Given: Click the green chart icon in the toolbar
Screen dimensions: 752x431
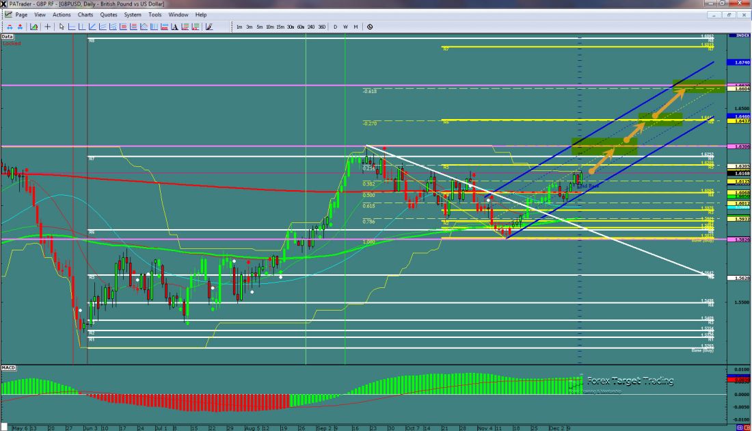Looking at the screenshot, I should point(33,27).
